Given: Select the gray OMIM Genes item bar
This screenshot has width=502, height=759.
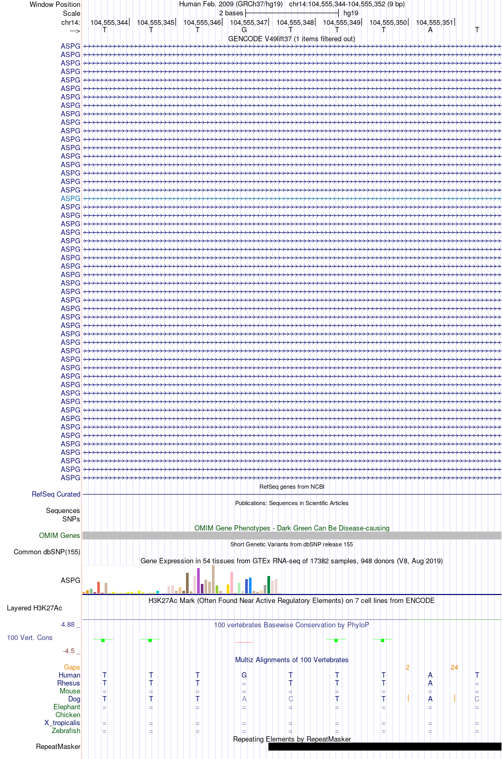Looking at the screenshot, I should [292, 535].
